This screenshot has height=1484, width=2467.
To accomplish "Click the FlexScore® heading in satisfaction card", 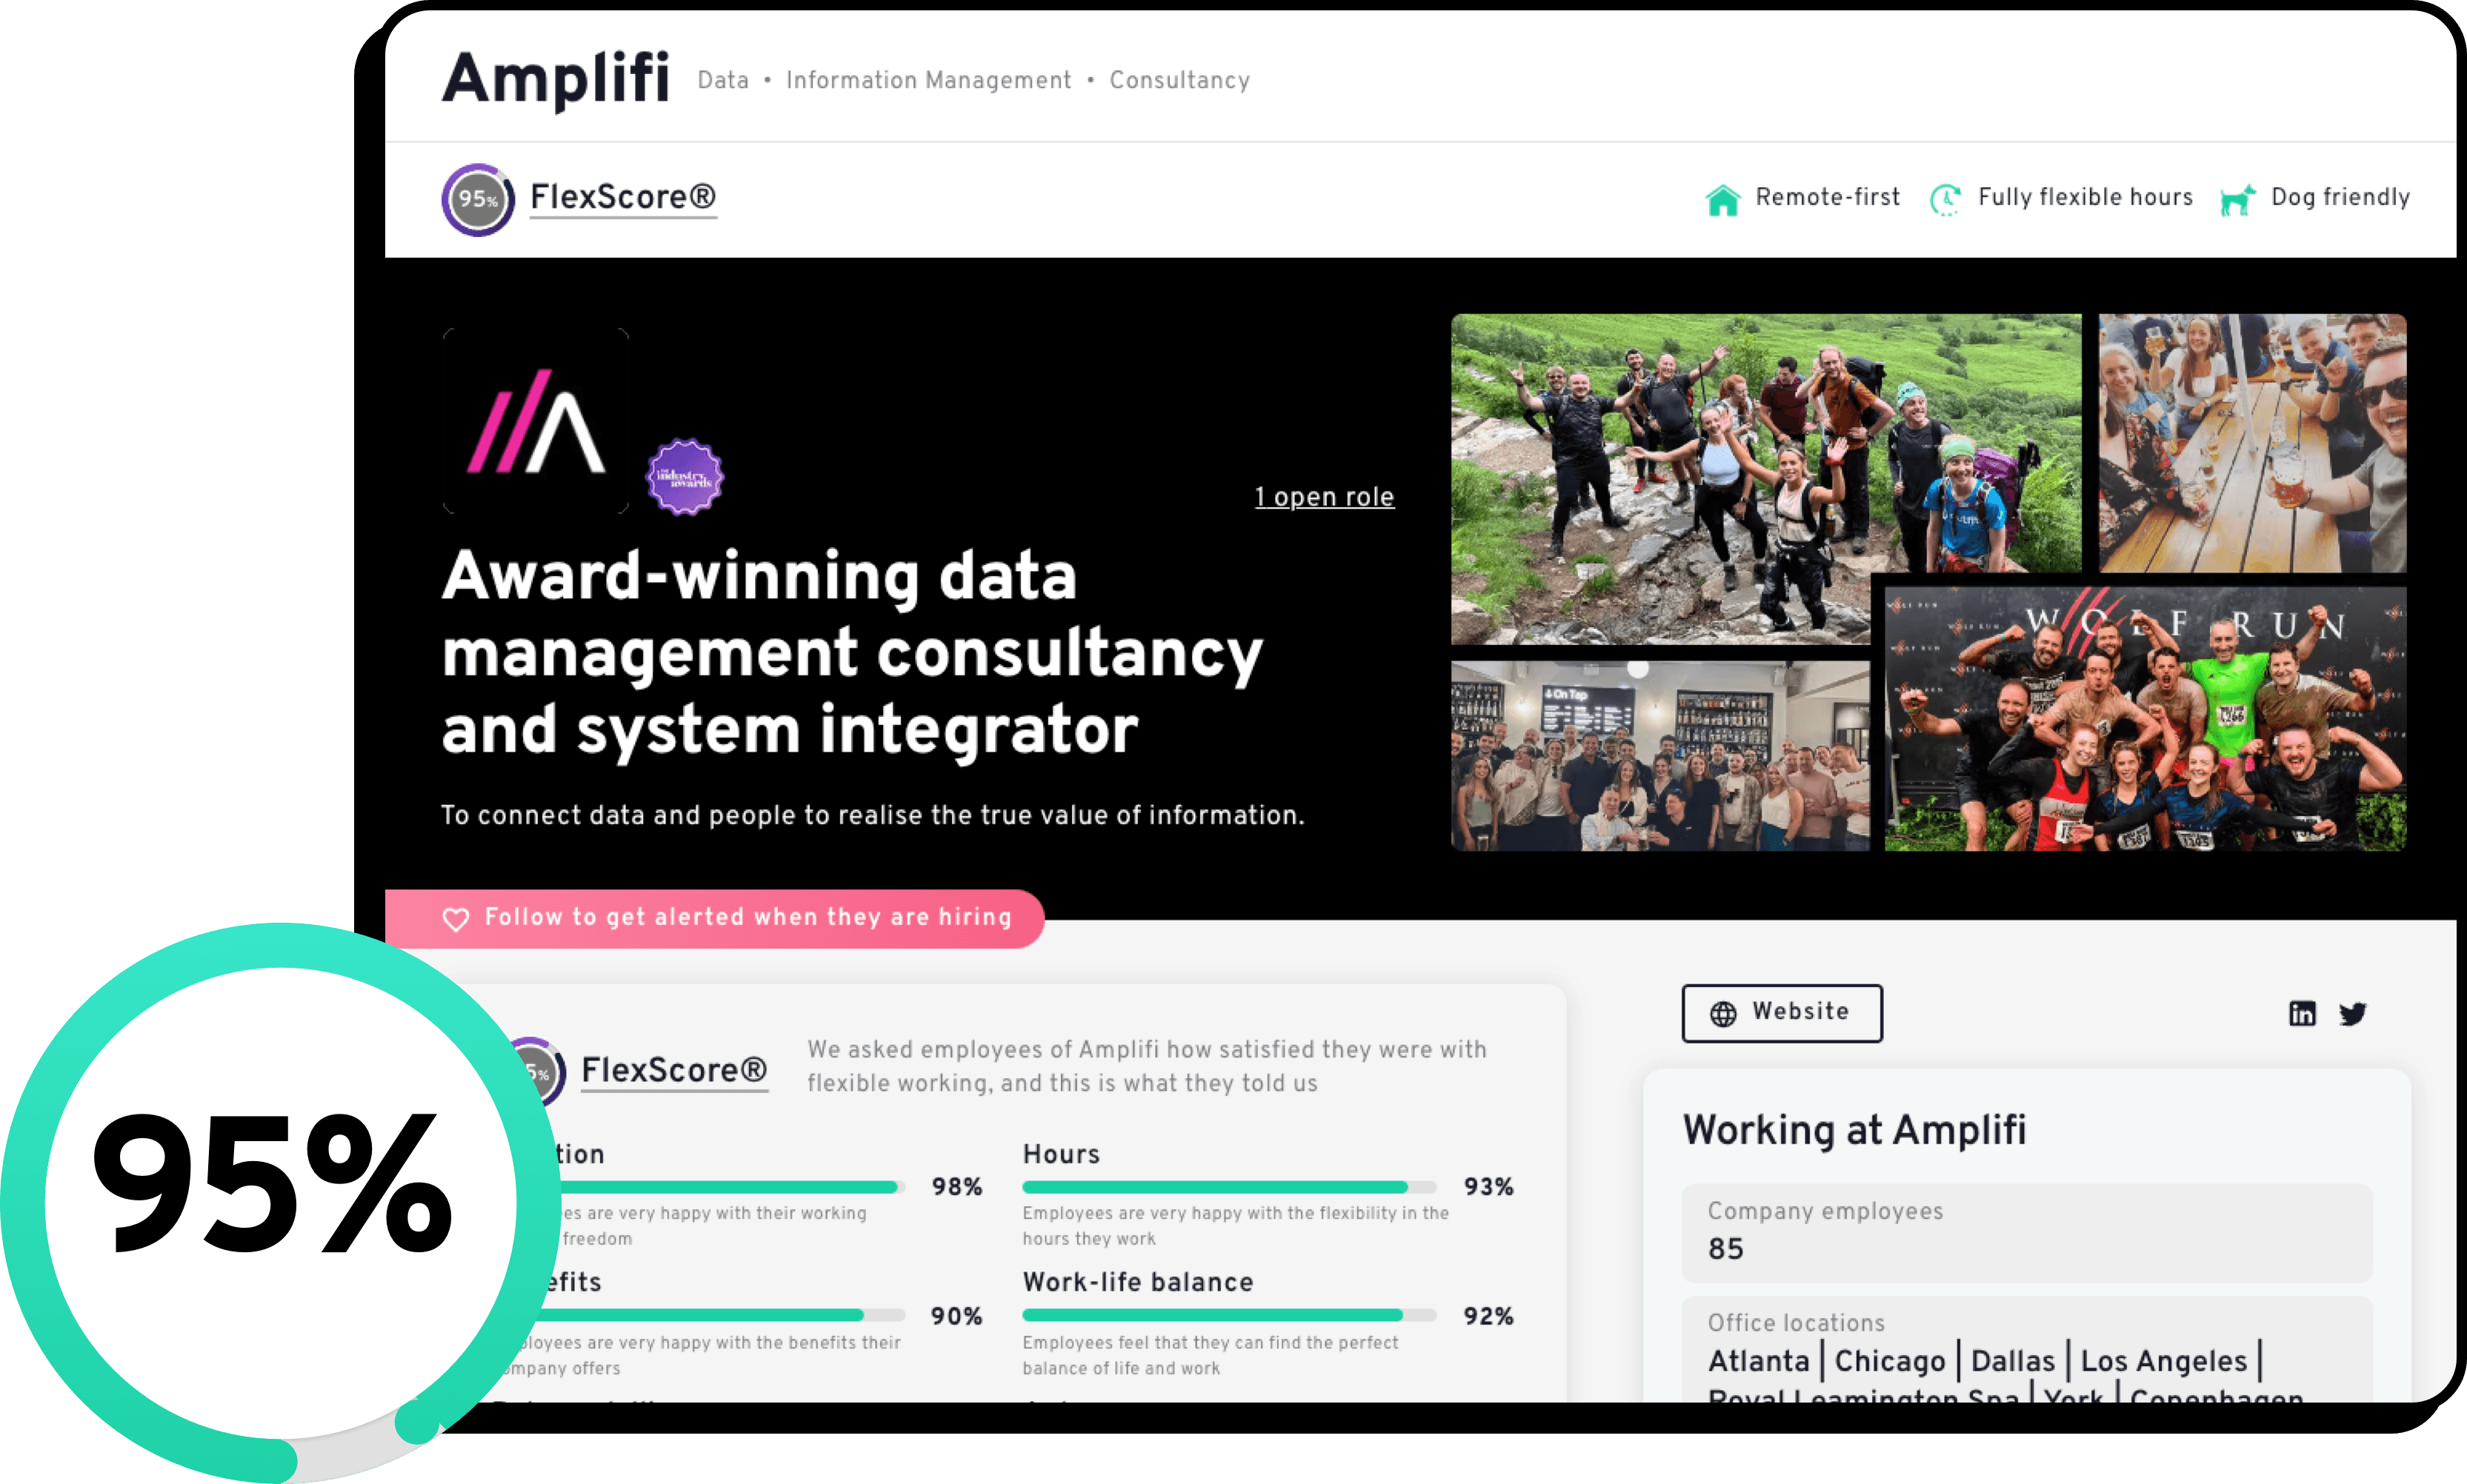I will (673, 1070).
